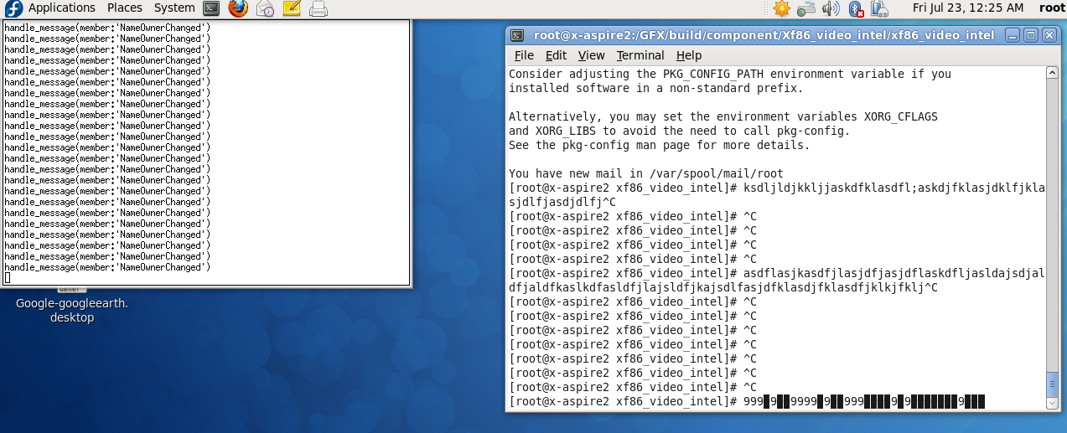The height and width of the screenshot is (433, 1067).
Task: Click the terminal scrollbar up arrow
Action: click(1053, 73)
